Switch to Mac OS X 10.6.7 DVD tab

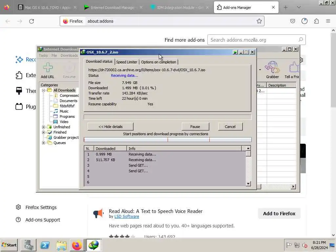click(x=47, y=8)
